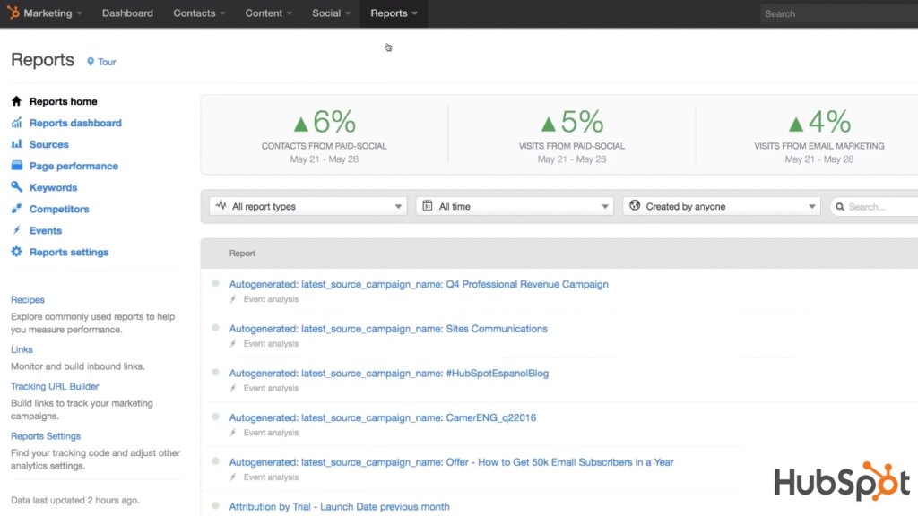Open the Created by anyone dropdown
Image resolution: width=918 pixels, height=516 pixels.
click(721, 206)
